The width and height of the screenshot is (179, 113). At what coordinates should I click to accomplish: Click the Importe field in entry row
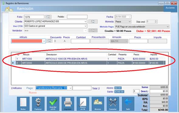point(157,41)
